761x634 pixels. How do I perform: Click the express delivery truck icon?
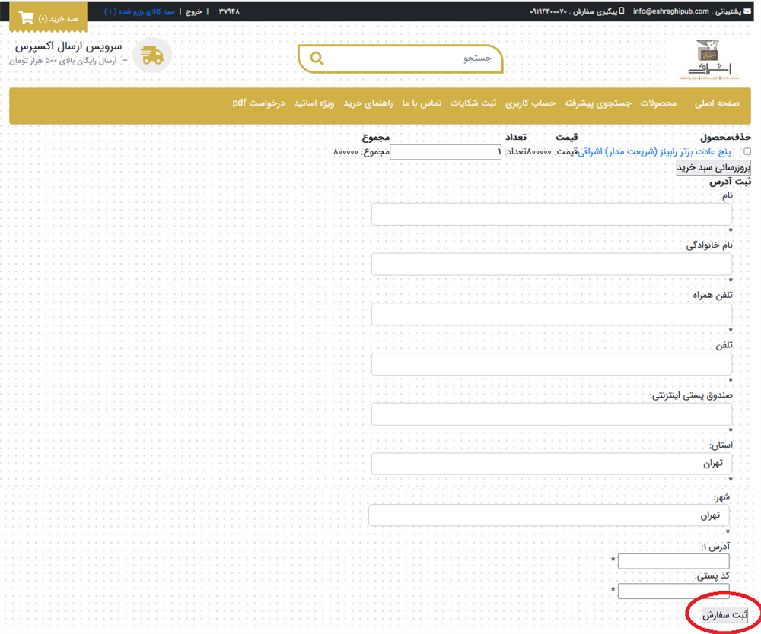point(152,56)
